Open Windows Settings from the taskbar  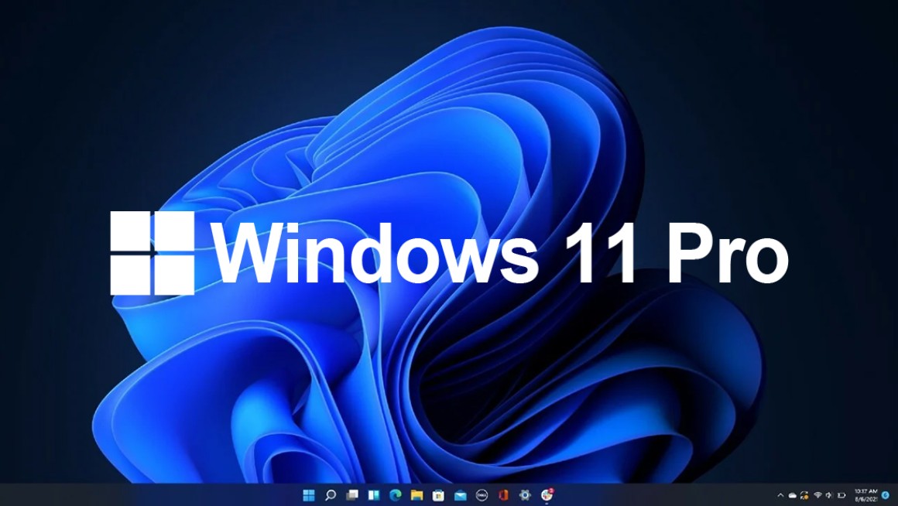coord(524,494)
